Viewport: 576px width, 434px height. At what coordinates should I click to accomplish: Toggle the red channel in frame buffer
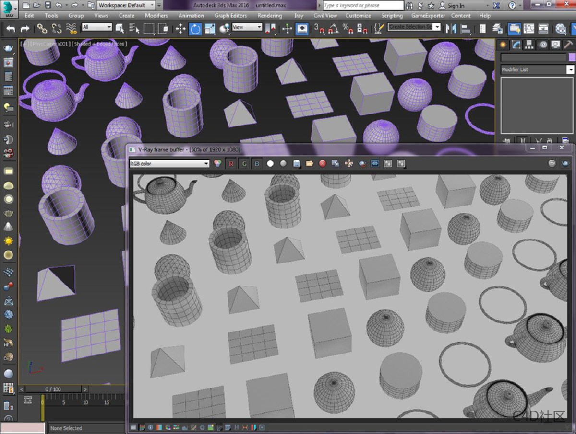231,164
